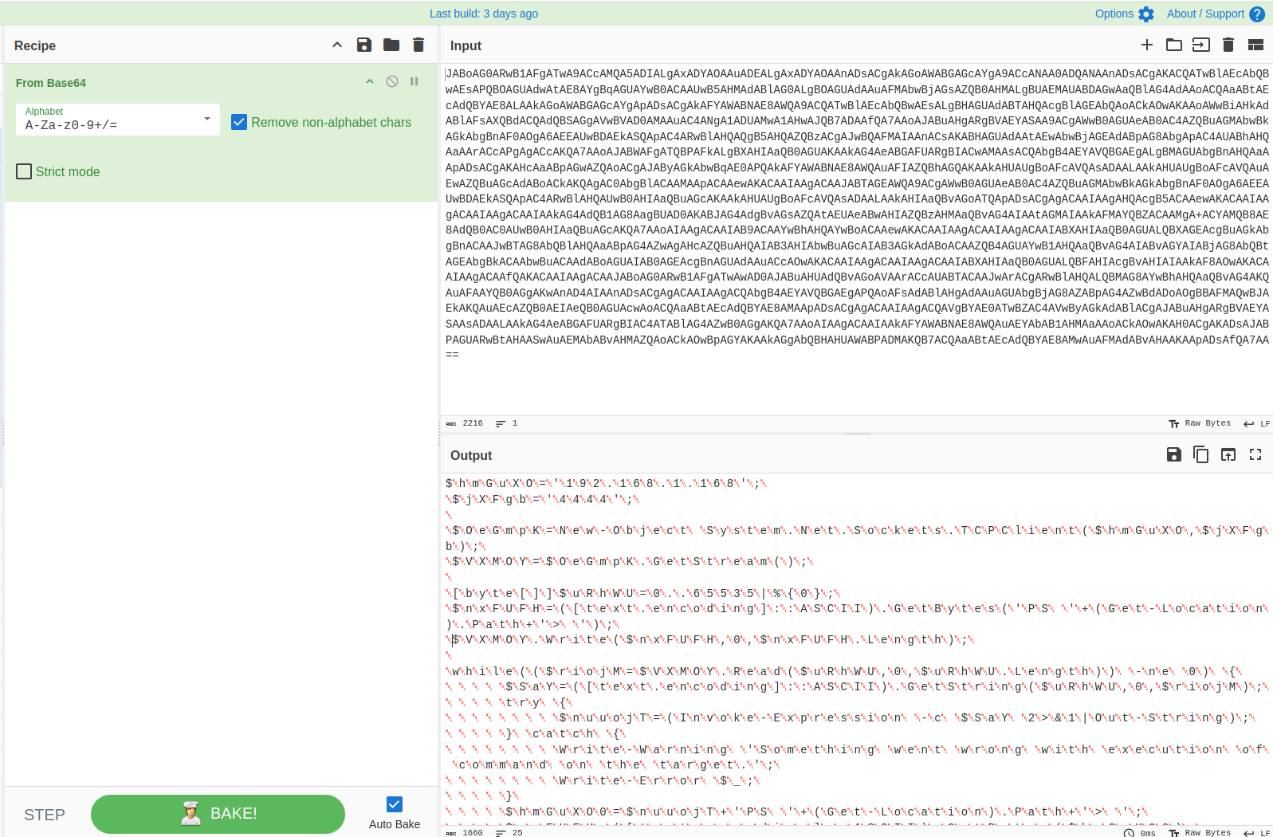Open the Options menu
Viewport: 1273px width, 837px height.
coord(1124,14)
